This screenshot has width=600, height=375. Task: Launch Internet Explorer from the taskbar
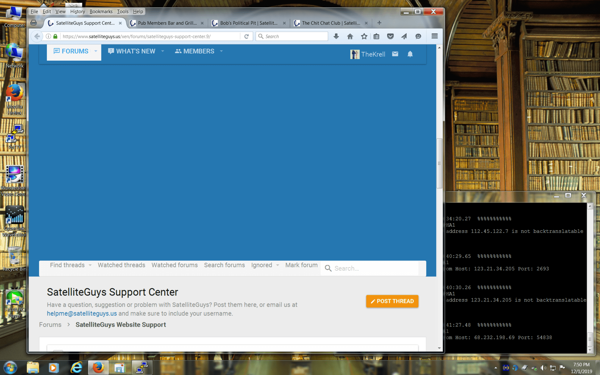pyautogui.click(x=76, y=367)
